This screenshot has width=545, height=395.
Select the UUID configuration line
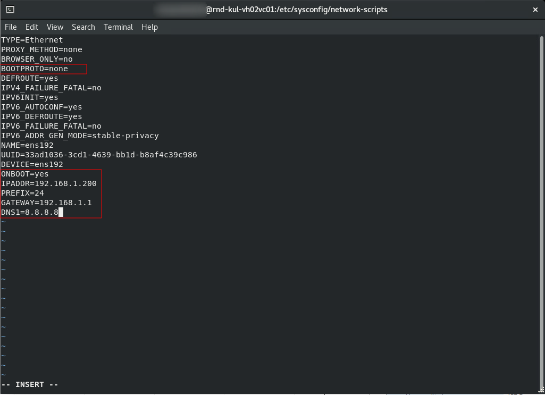(x=99, y=155)
